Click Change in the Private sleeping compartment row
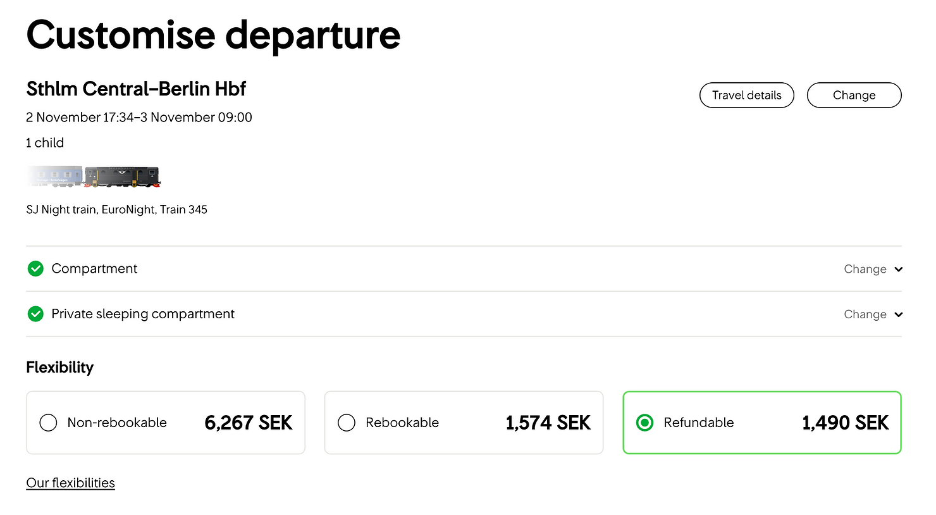This screenshot has height=515, width=936. pos(865,314)
